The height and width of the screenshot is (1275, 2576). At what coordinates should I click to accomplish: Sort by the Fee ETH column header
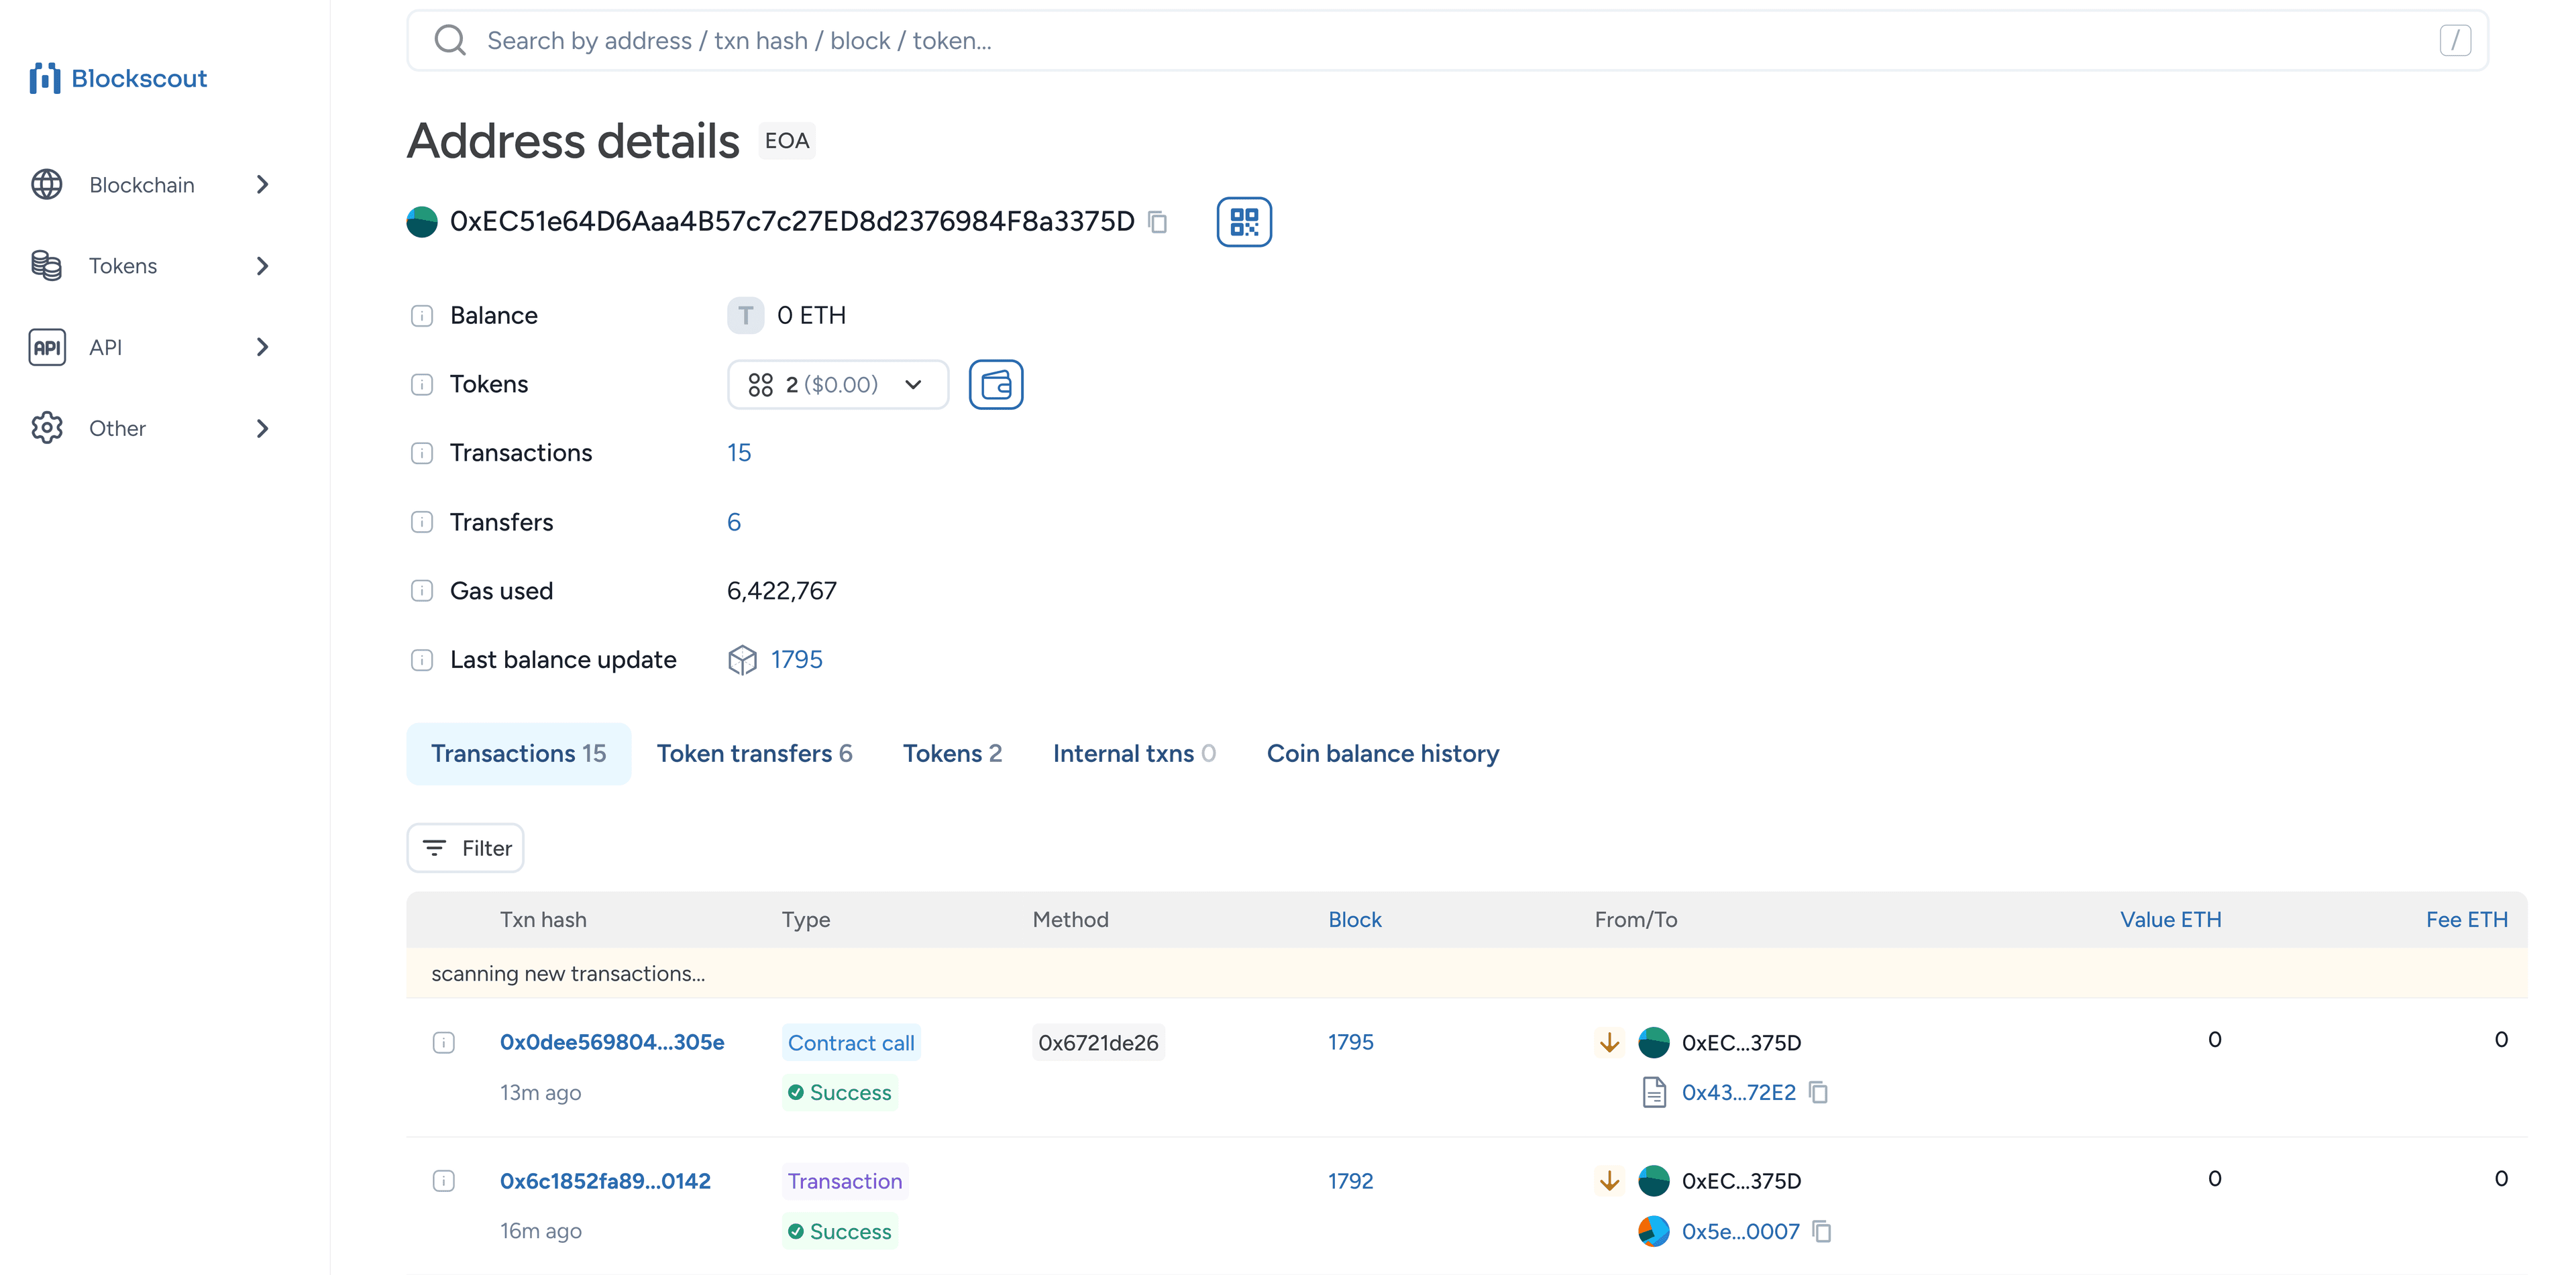[2466, 919]
